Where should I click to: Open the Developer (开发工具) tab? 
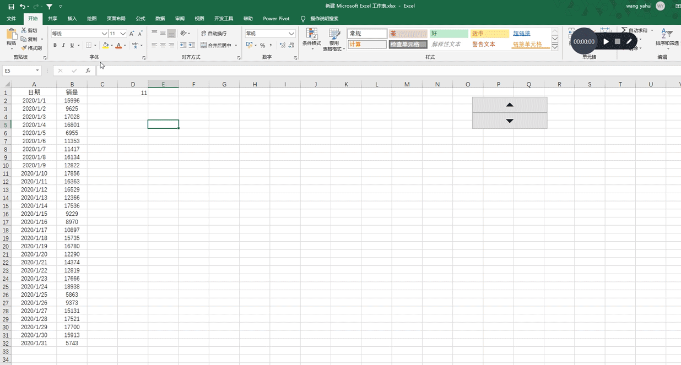(x=224, y=19)
